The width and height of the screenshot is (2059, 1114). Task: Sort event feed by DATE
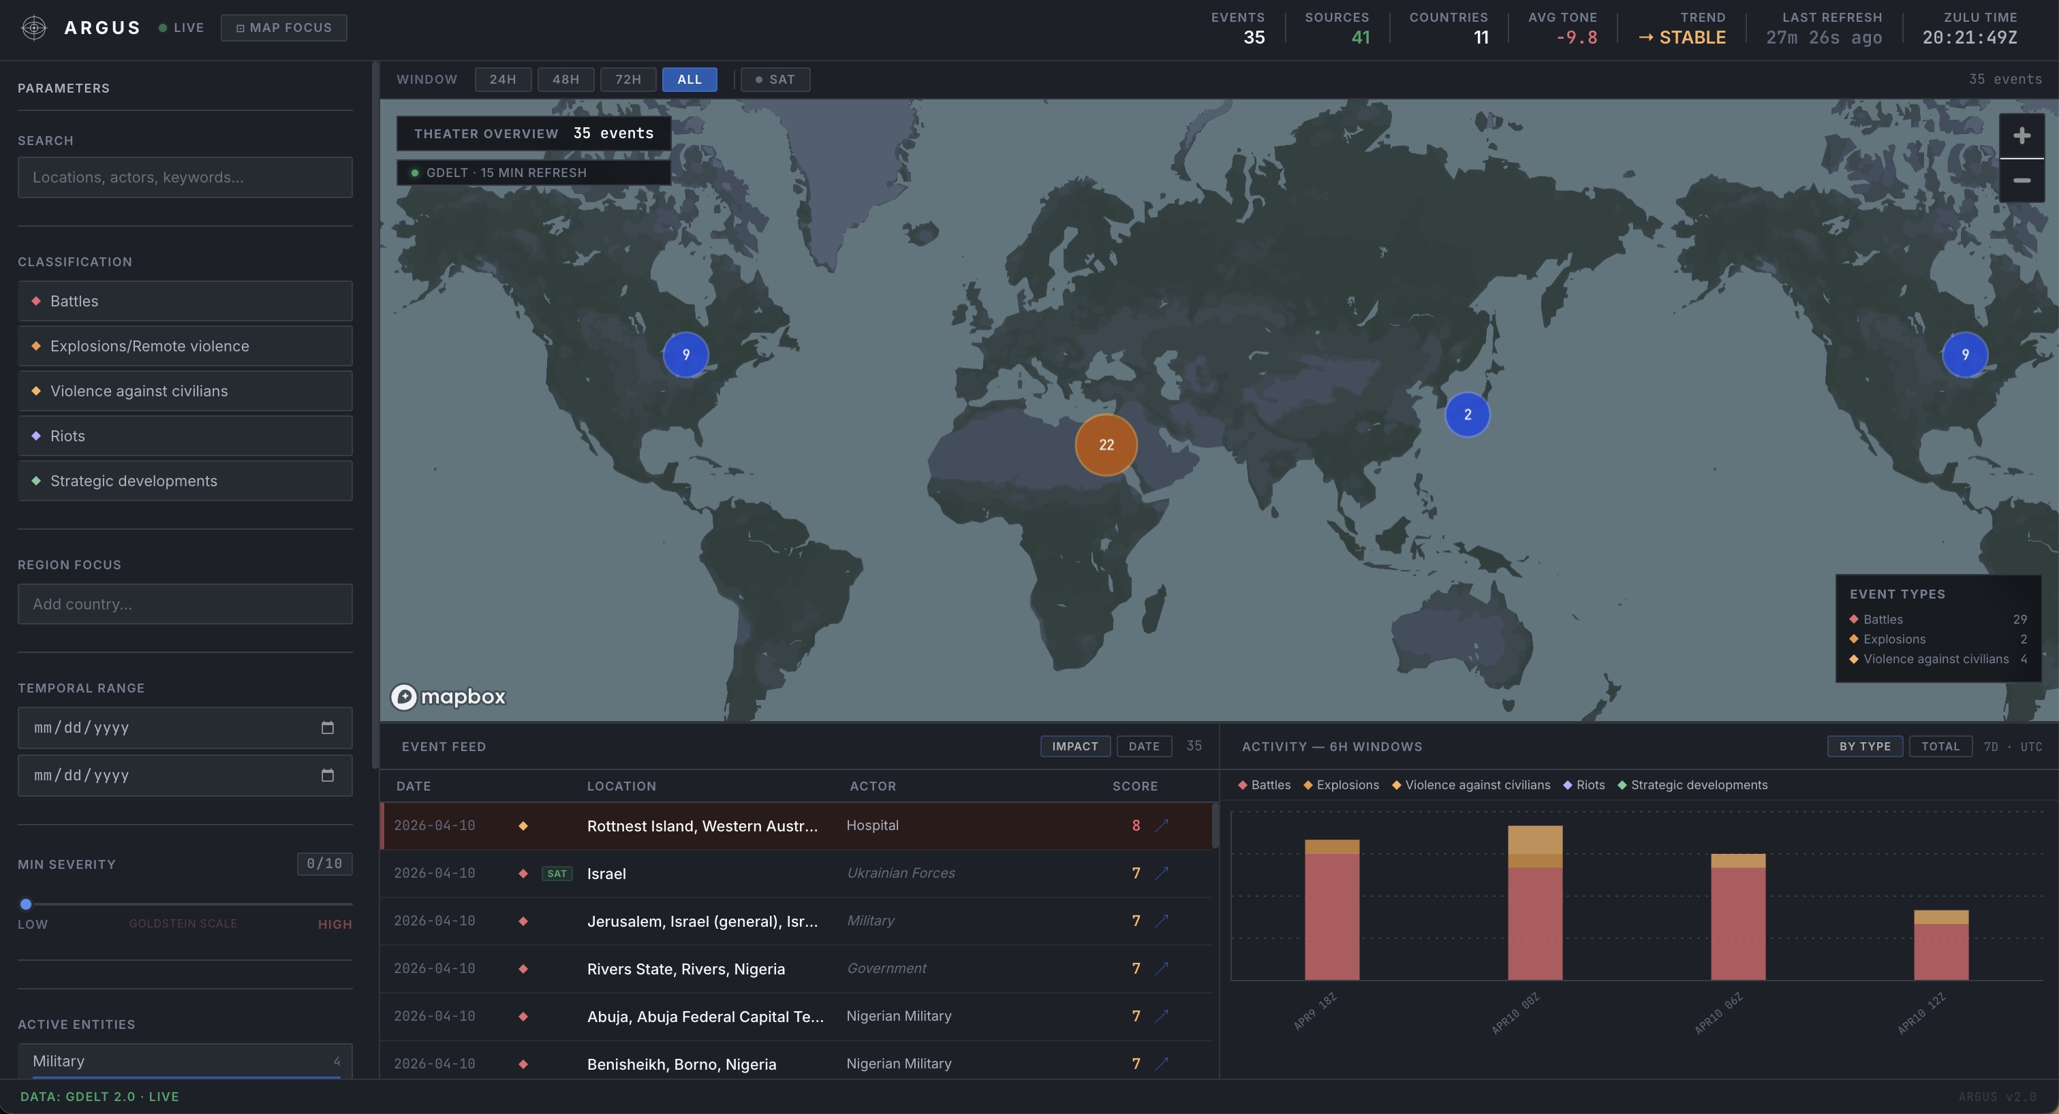click(x=1144, y=747)
